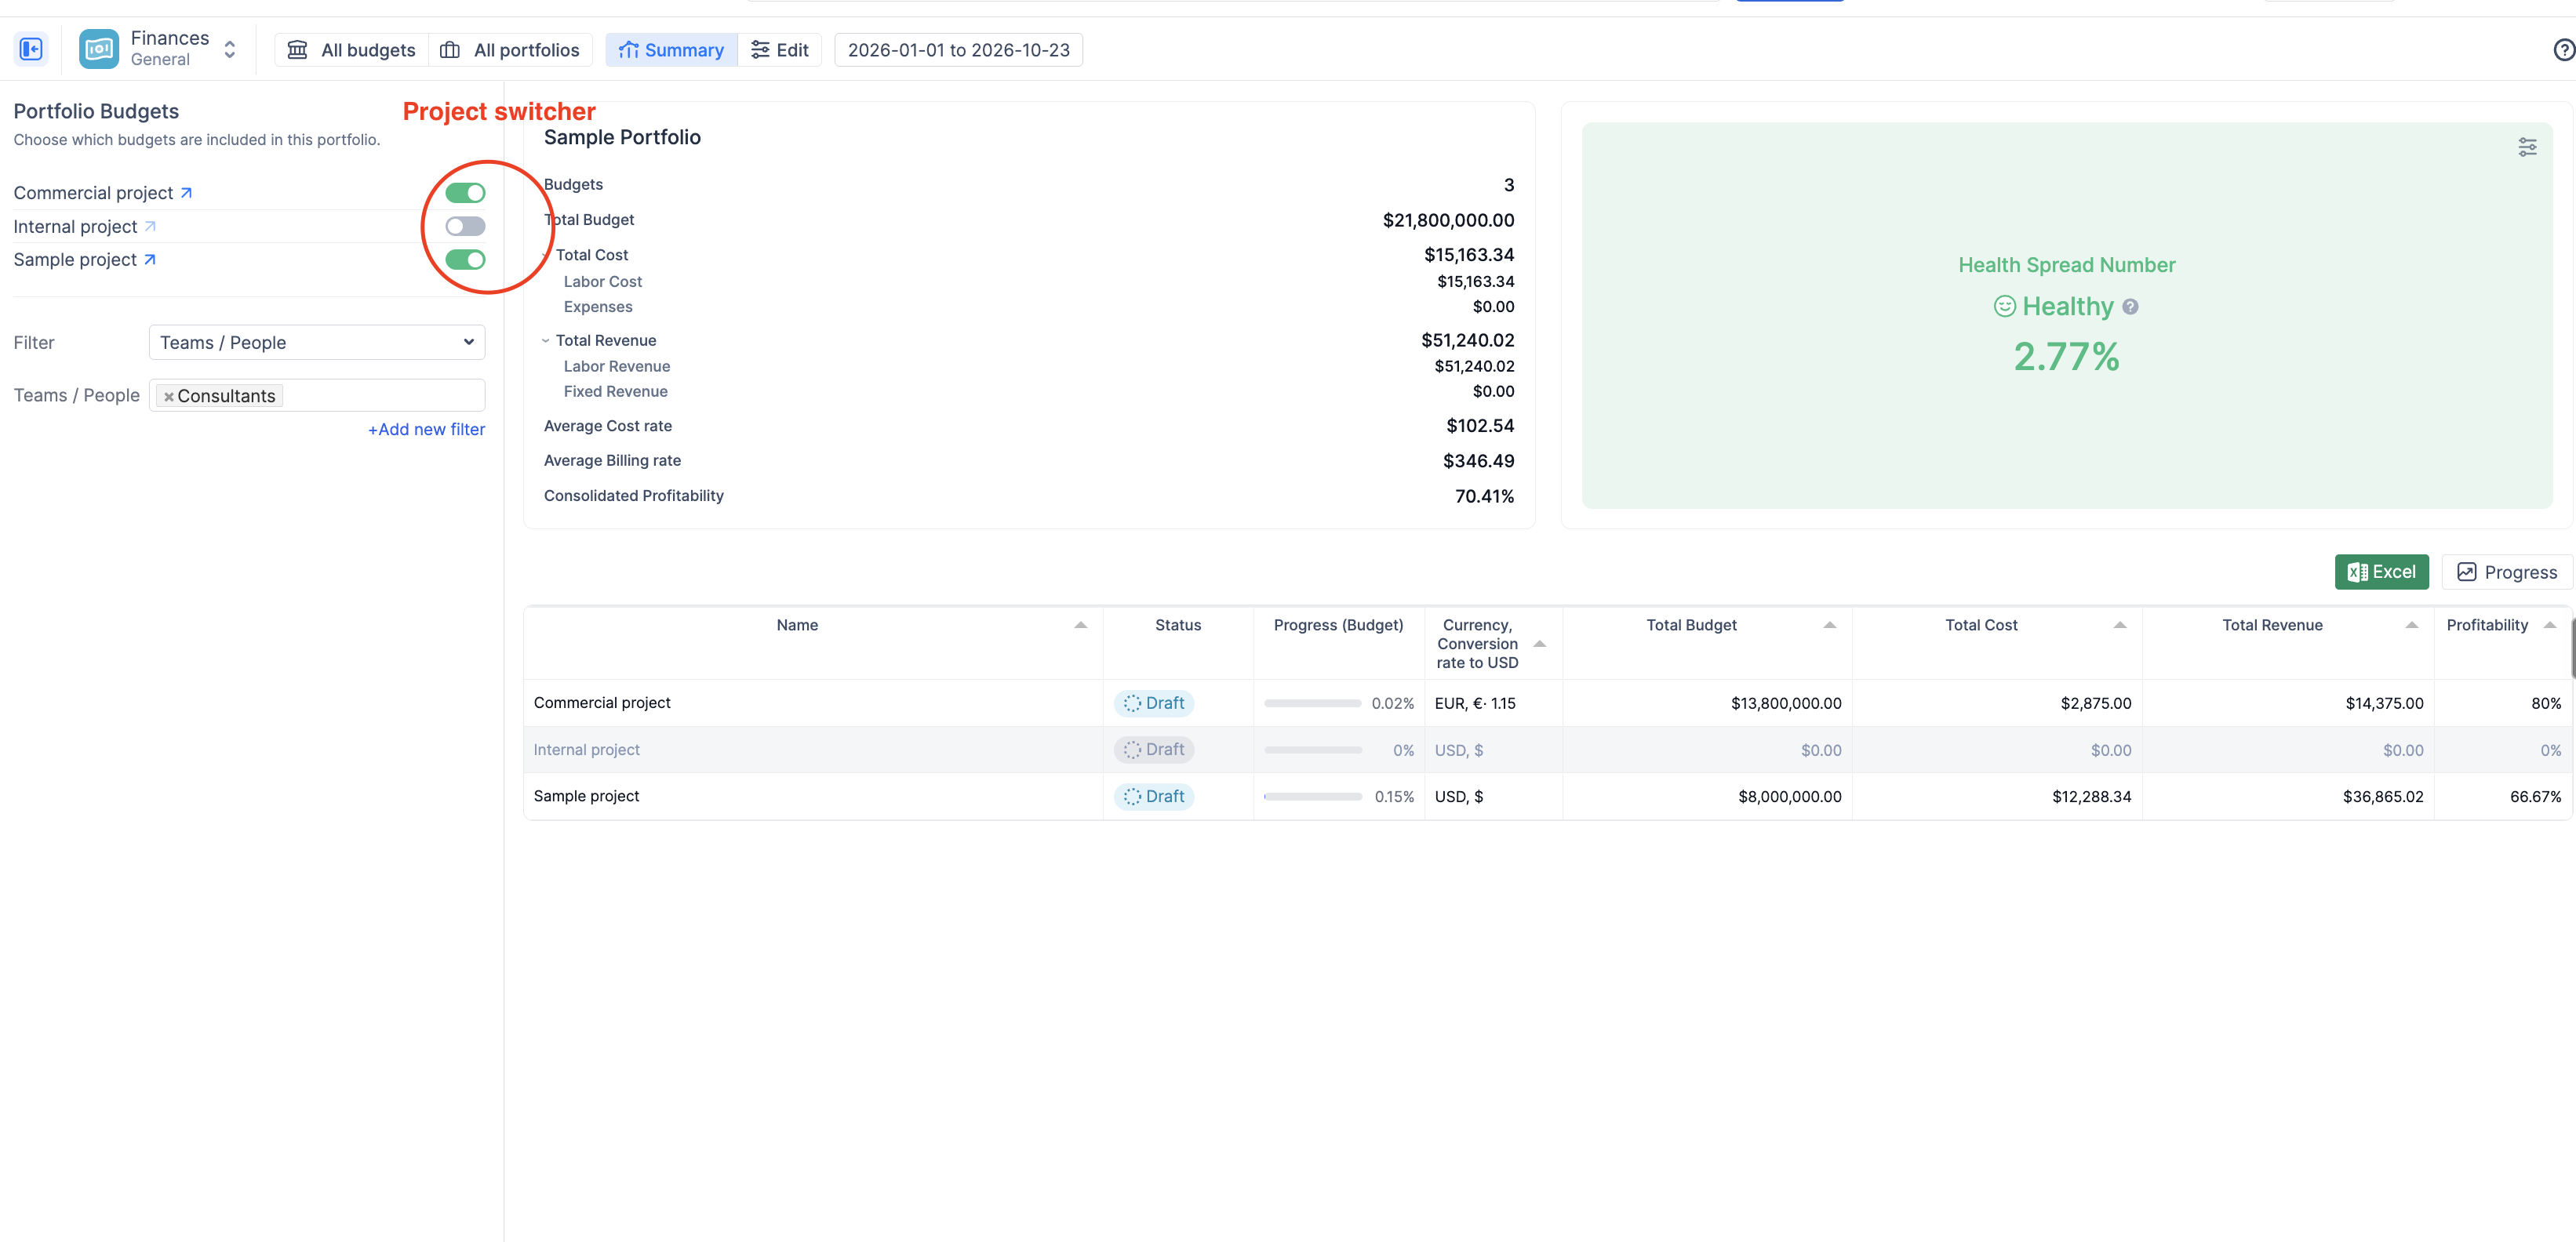
Task: Click the Progress button
Action: [2507, 572]
